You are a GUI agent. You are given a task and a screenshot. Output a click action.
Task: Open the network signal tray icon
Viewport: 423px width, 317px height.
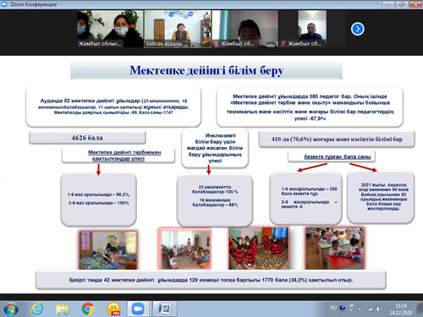369,309
